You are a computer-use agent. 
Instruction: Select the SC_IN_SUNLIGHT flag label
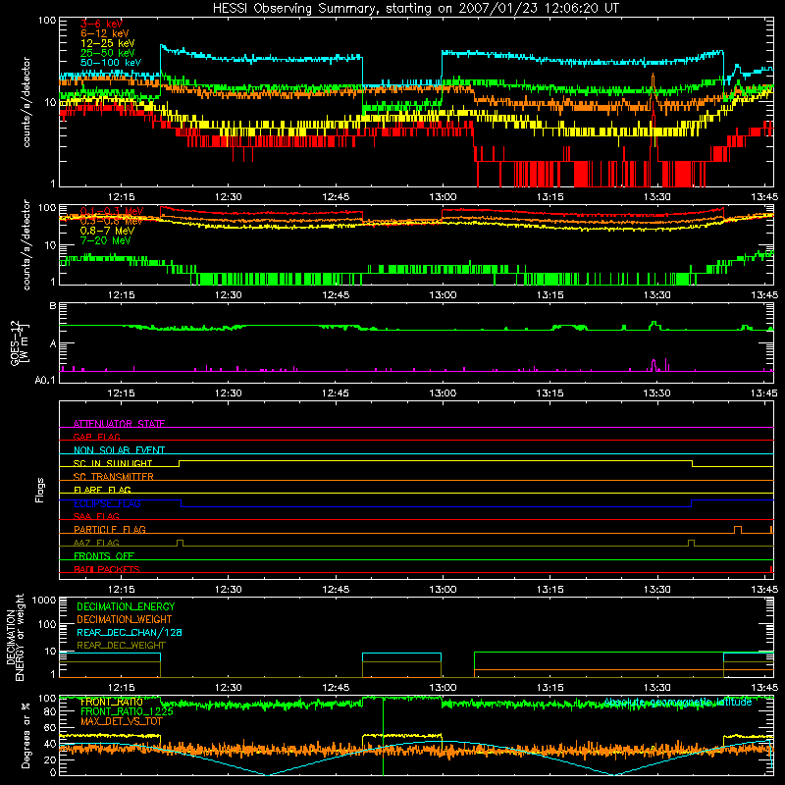coord(113,463)
